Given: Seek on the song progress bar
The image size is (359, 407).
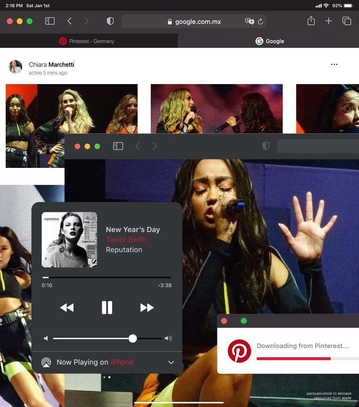Looking at the screenshot, I should click(x=106, y=277).
